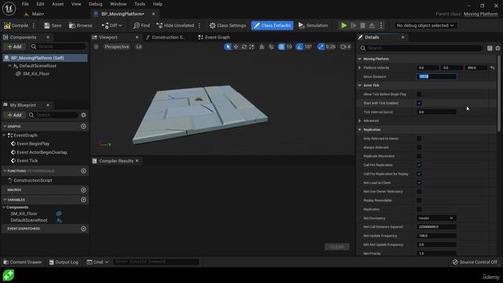
Task: Toggle surface snapping in viewport toolbar
Action: point(271,47)
